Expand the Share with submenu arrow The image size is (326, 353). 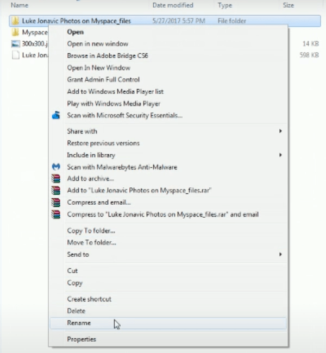280,131
